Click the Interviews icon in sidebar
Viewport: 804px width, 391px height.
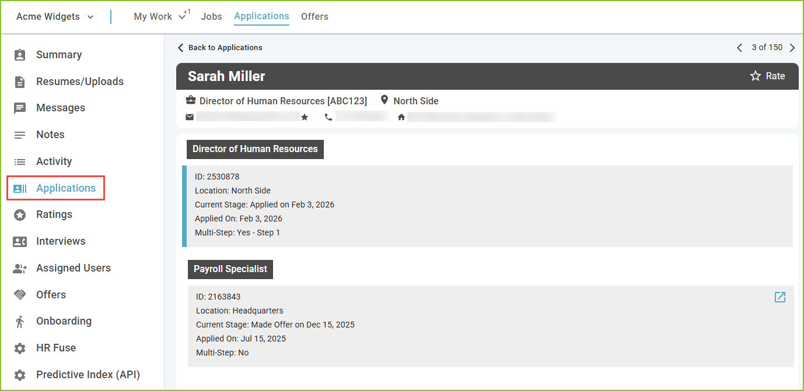[20, 242]
